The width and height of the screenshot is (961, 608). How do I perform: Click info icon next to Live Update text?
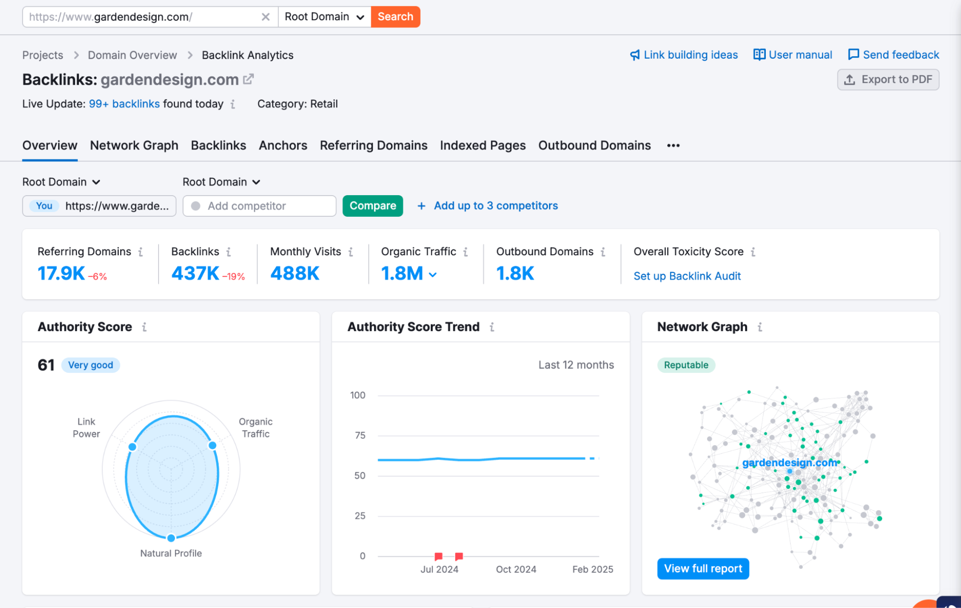coord(233,104)
